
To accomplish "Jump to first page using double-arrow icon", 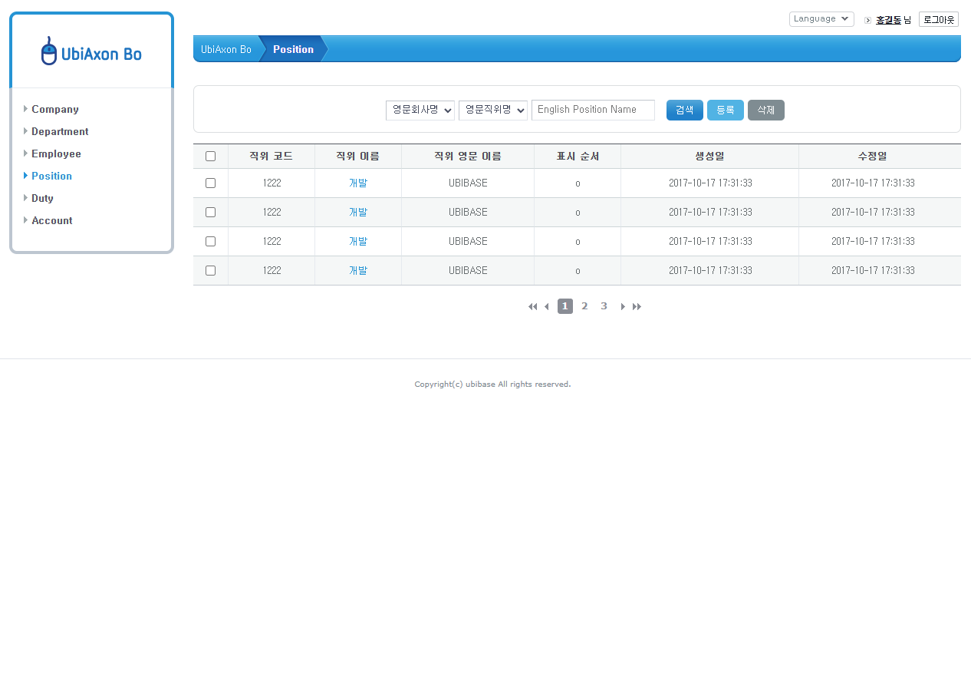I will click(x=532, y=306).
